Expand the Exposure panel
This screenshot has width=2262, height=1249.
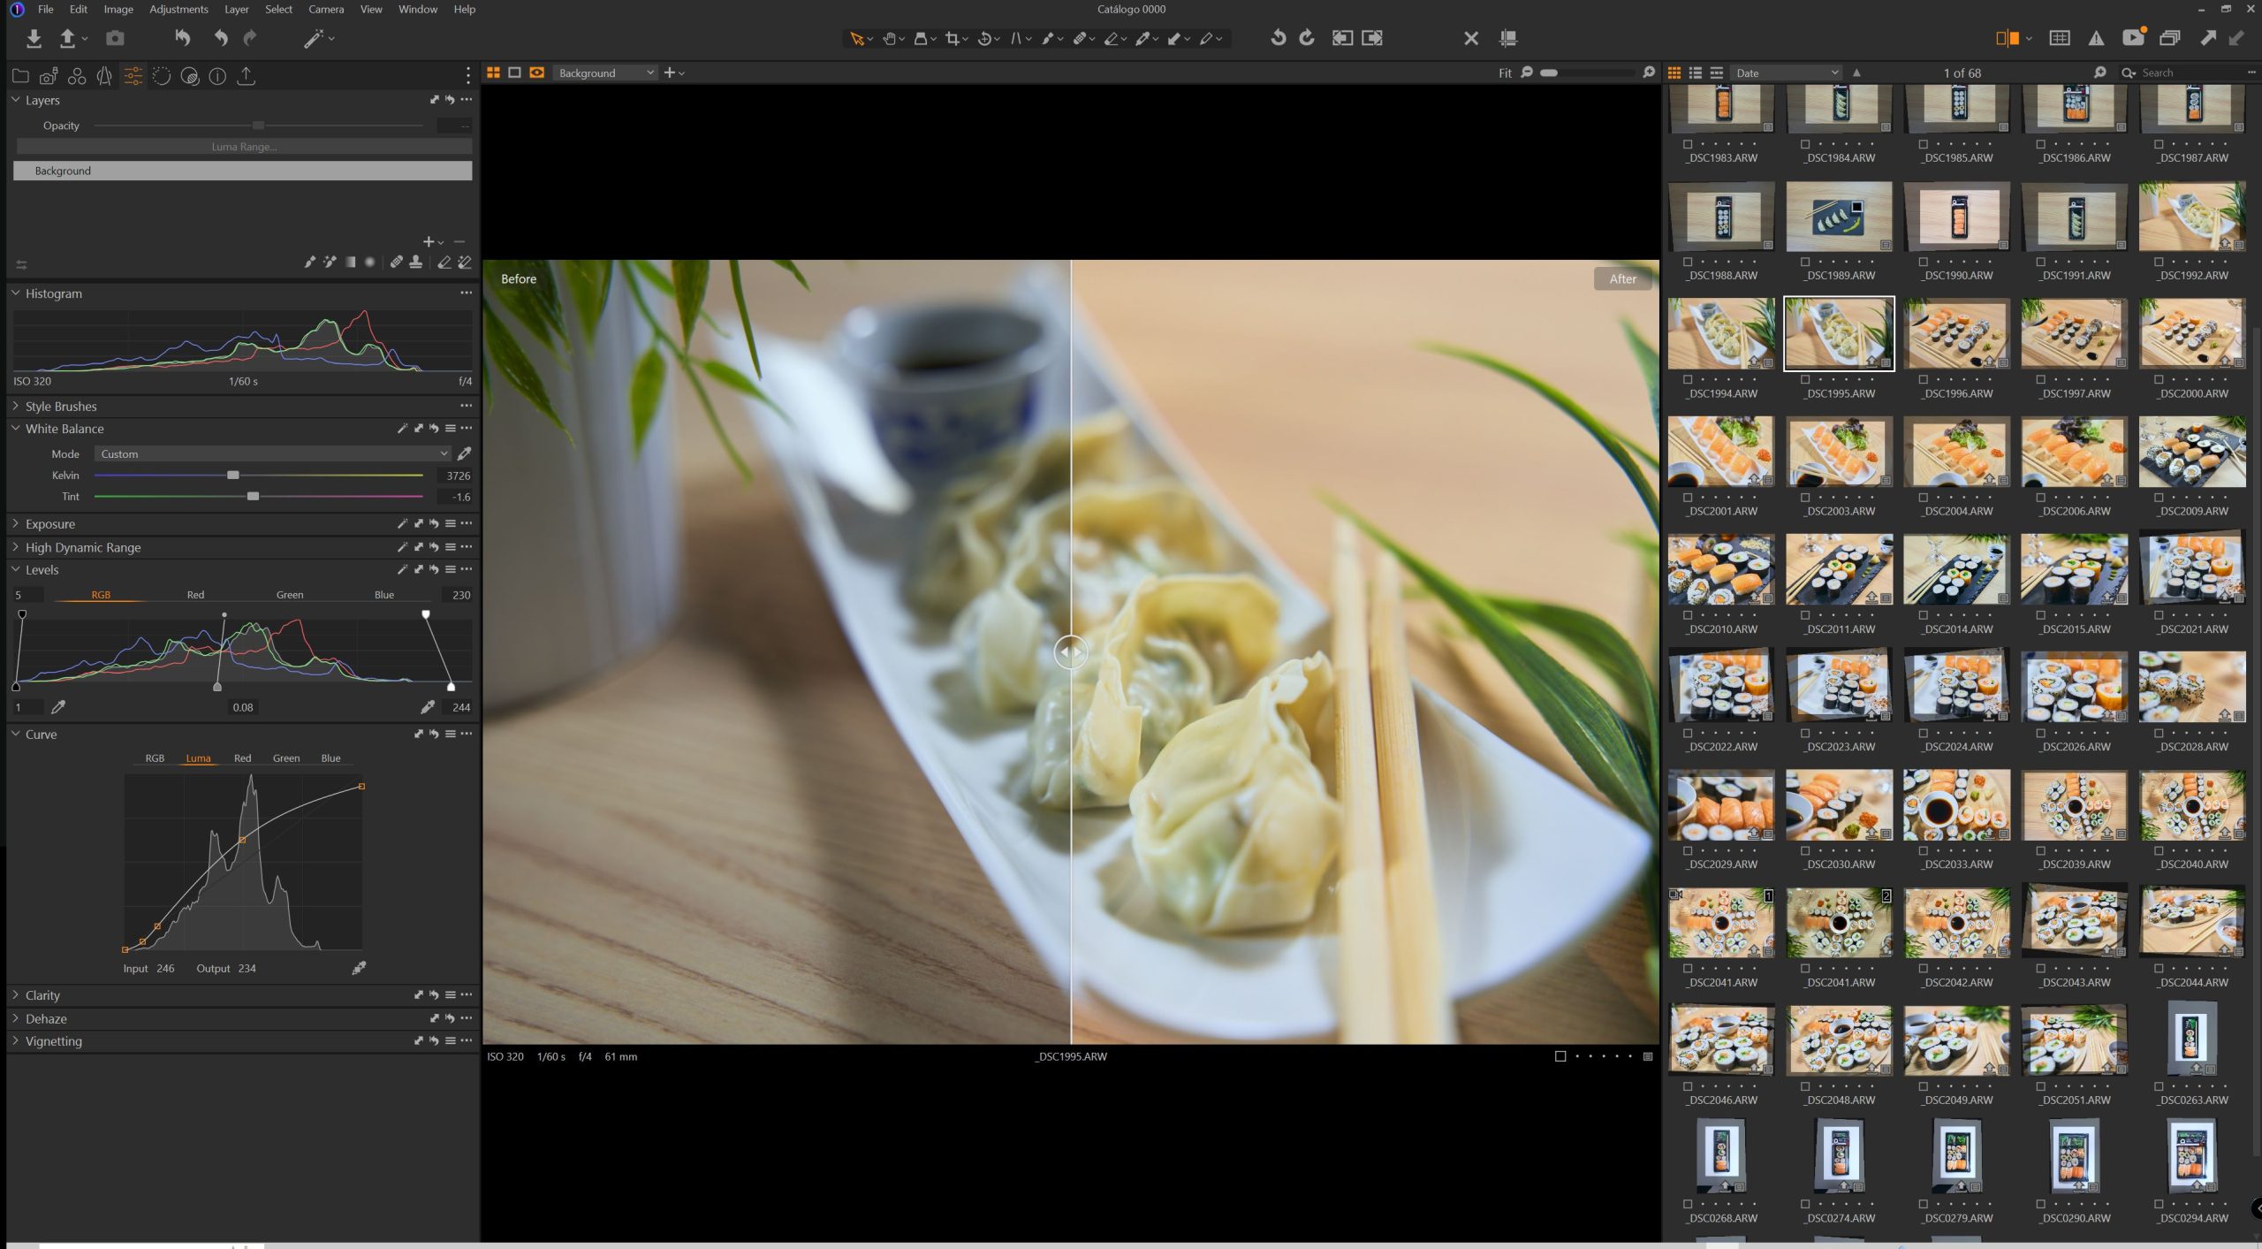50,523
